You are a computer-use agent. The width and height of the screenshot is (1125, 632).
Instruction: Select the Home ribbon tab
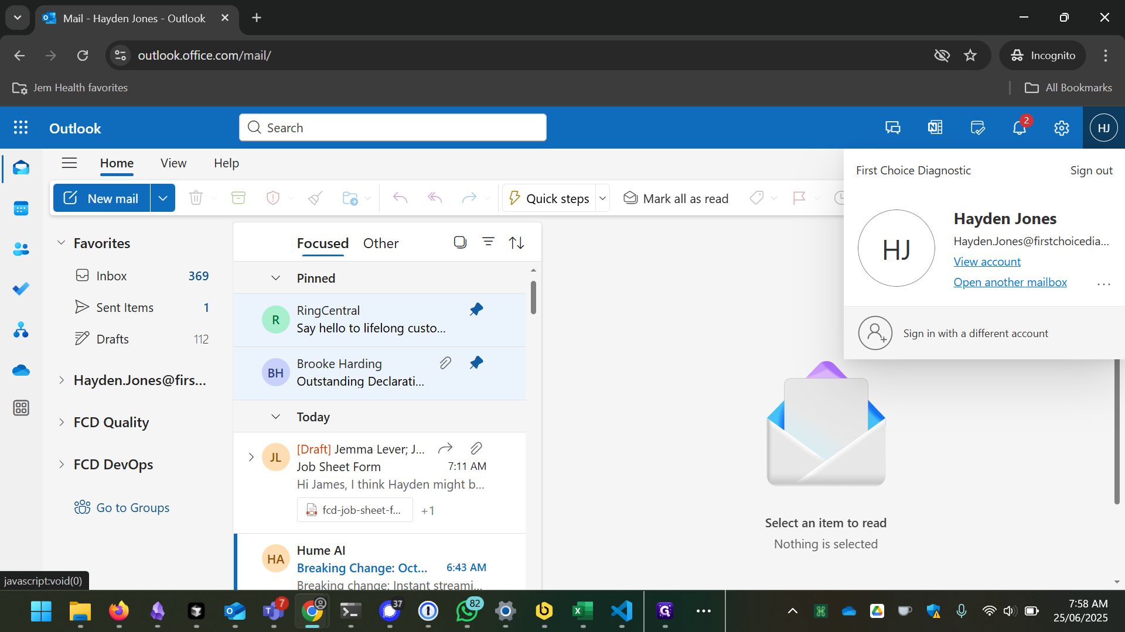(x=117, y=163)
